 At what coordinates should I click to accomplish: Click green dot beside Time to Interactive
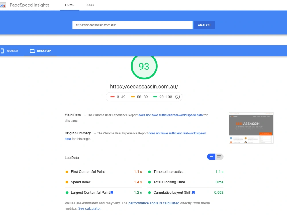coord(150,172)
